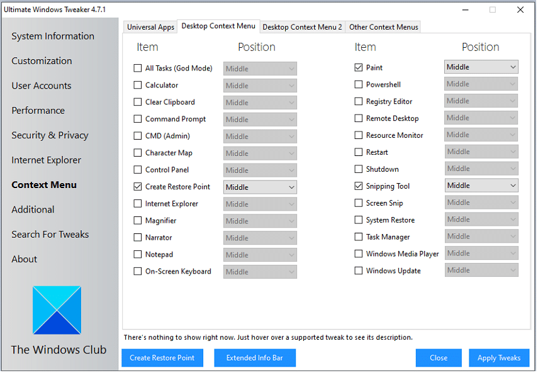Open the Powershell position dropdown
The height and width of the screenshot is (373, 538).
click(x=481, y=84)
